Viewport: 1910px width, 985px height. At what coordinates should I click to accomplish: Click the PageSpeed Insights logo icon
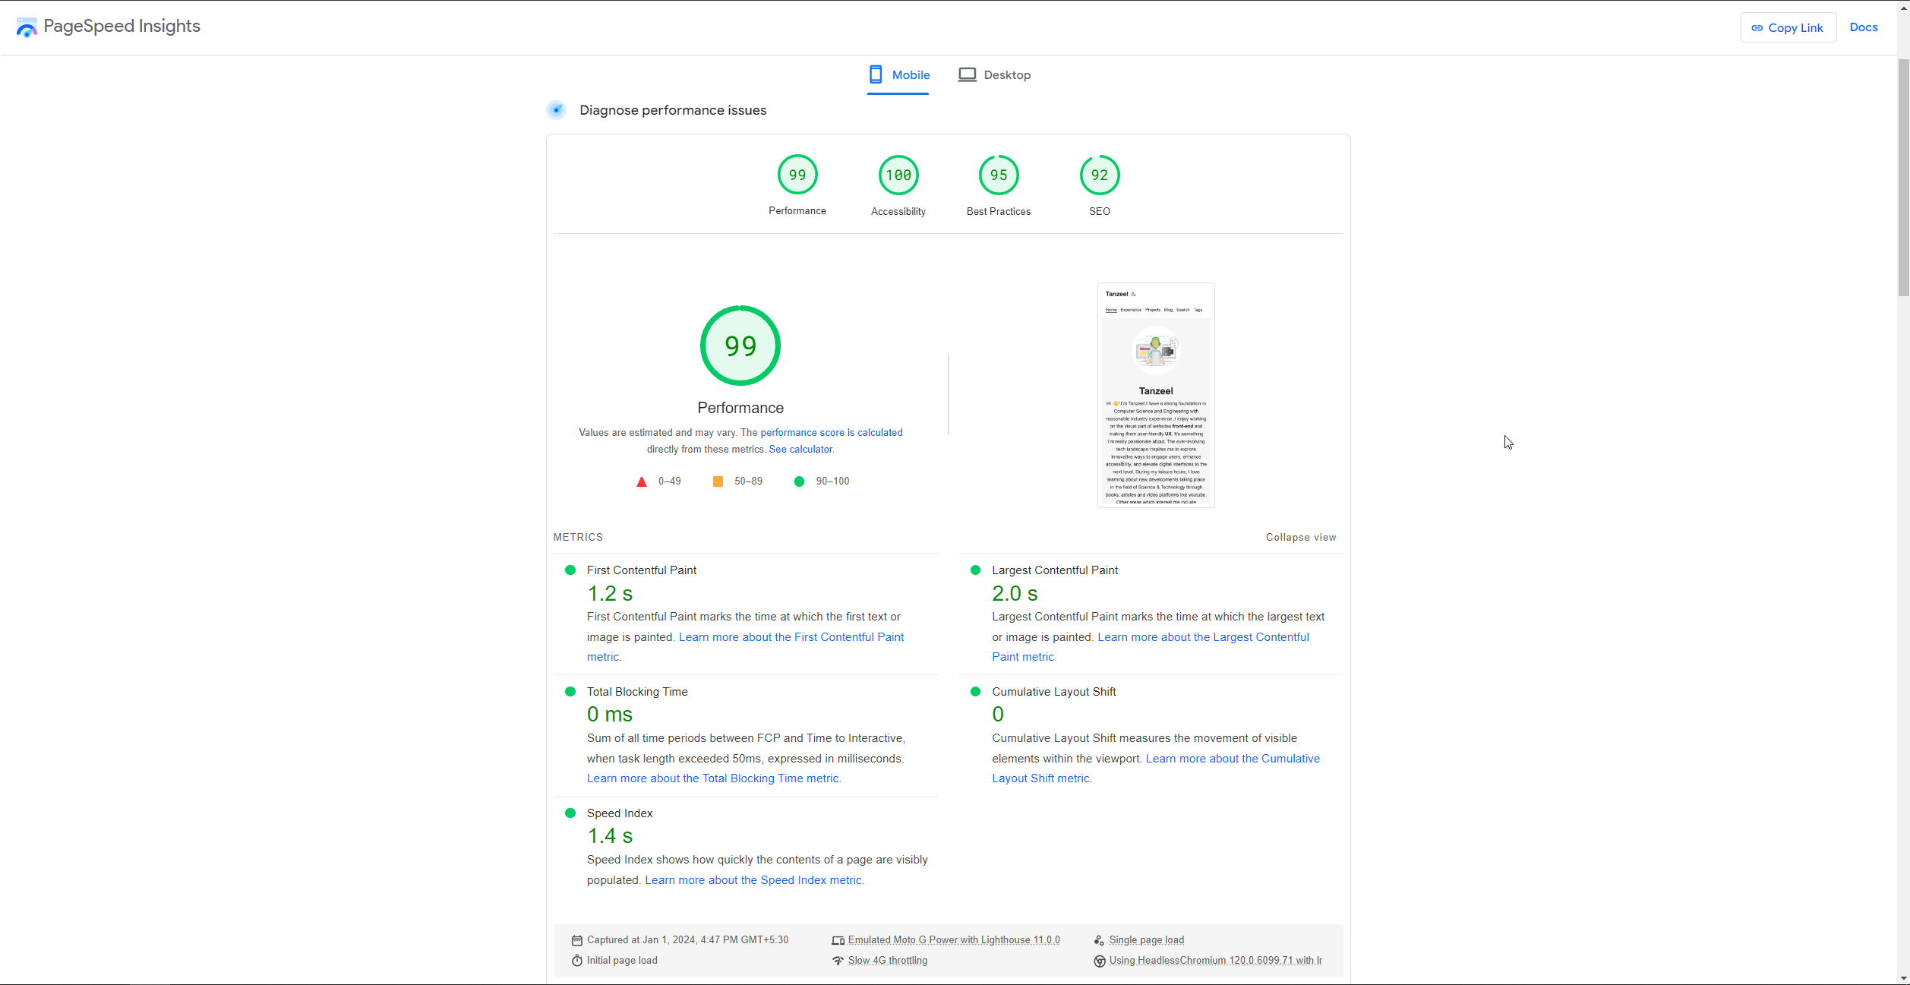(x=27, y=27)
